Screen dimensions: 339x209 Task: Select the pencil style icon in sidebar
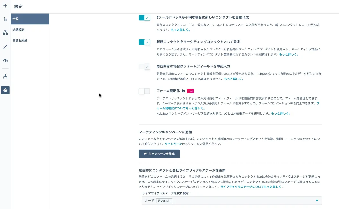(5, 47)
